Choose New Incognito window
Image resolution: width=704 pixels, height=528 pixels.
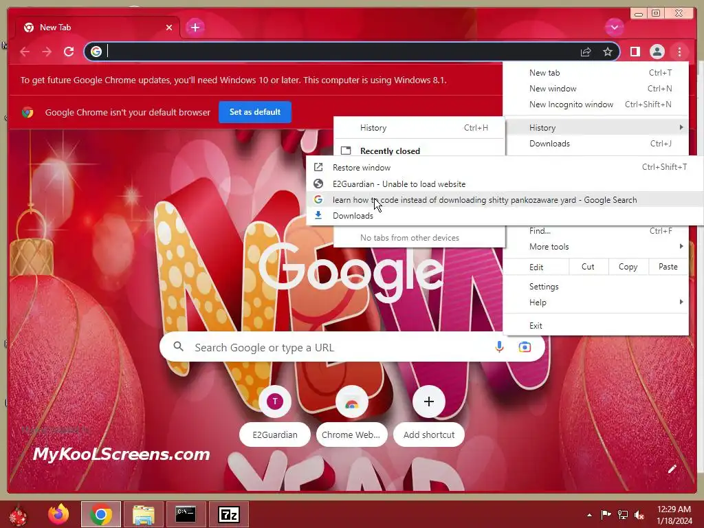tap(595, 104)
